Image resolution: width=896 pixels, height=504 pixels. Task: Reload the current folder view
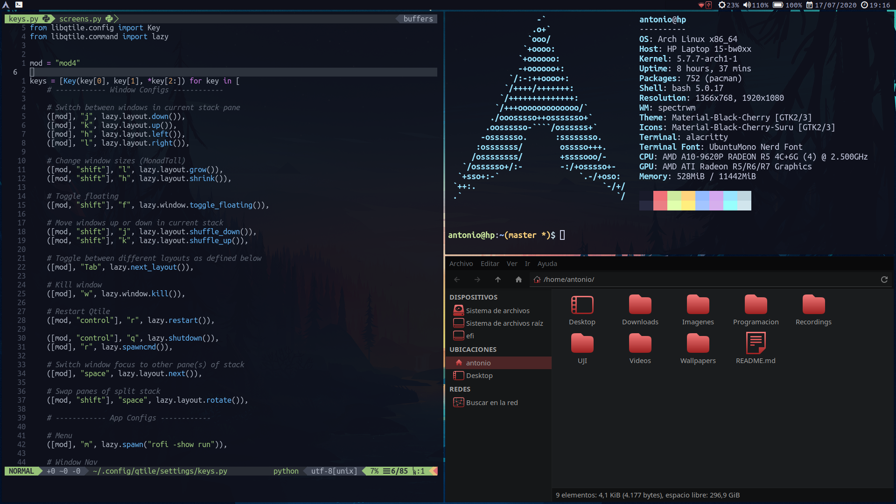pos(884,280)
